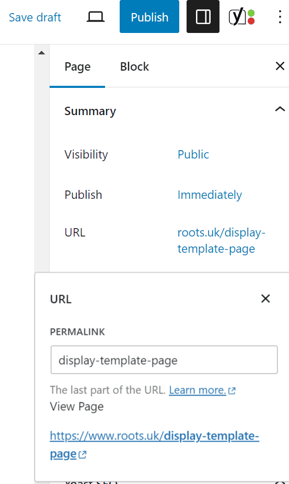Collapse the Summary section chevron
The image size is (289, 484).
point(280,109)
